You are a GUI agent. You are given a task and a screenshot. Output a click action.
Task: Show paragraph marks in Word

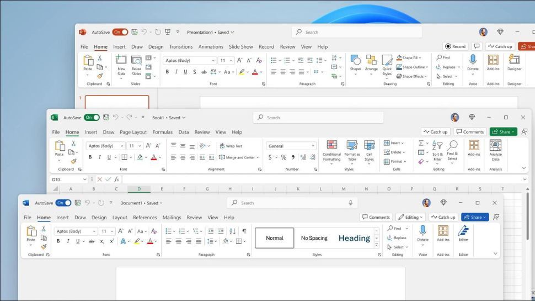244,231
